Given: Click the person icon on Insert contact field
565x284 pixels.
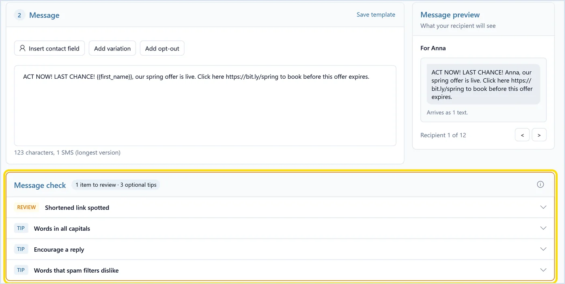Looking at the screenshot, I should click(23, 48).
